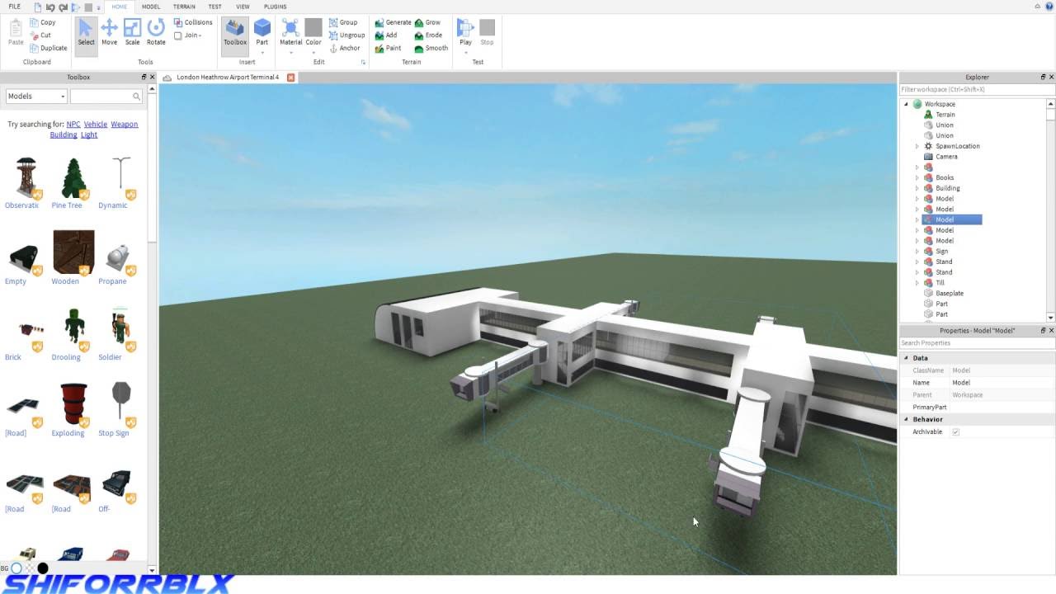The image size is (1056, 594).
Task: Choose the terrain Paint tool
Action: coord(388,48)
